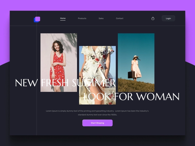Open the Contact page link
The width and height of the screenshot is (195, 146).
[x=120, y=18]
